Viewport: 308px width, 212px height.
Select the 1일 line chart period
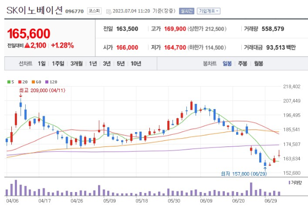tap(42, 63)
